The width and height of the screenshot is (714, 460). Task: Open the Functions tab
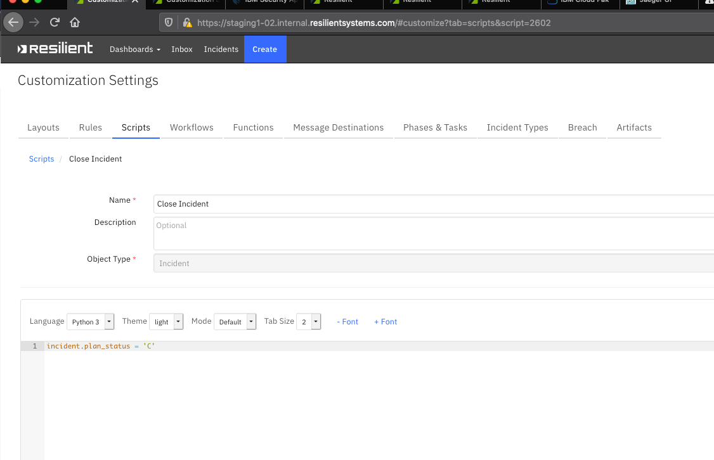pos(253,127)
